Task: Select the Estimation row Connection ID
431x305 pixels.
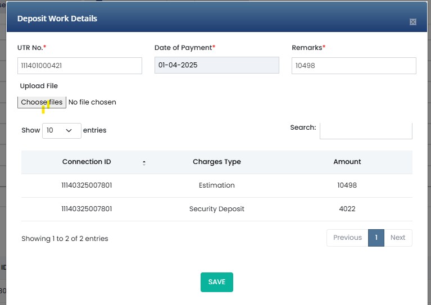Action: pos(87,185)
